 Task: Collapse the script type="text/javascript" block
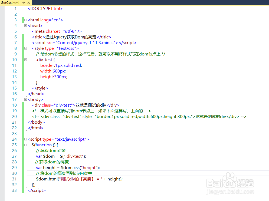[25, 139]
